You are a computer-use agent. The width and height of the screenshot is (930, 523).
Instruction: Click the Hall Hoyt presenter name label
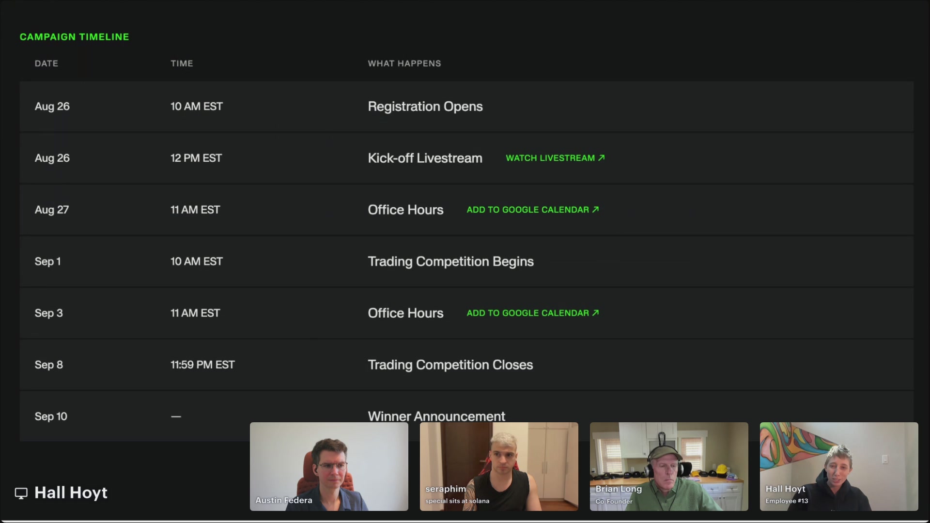(71, 493)
